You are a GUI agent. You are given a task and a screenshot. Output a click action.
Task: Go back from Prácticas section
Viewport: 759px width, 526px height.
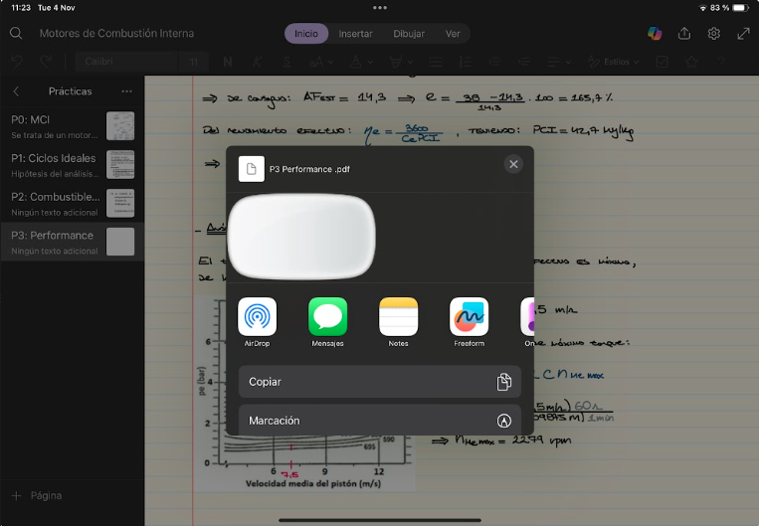point(16,90)
